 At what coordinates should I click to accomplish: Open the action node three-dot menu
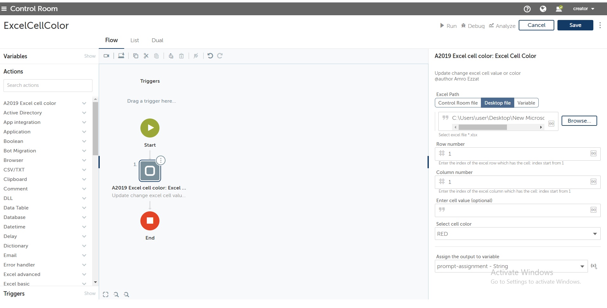161,160
